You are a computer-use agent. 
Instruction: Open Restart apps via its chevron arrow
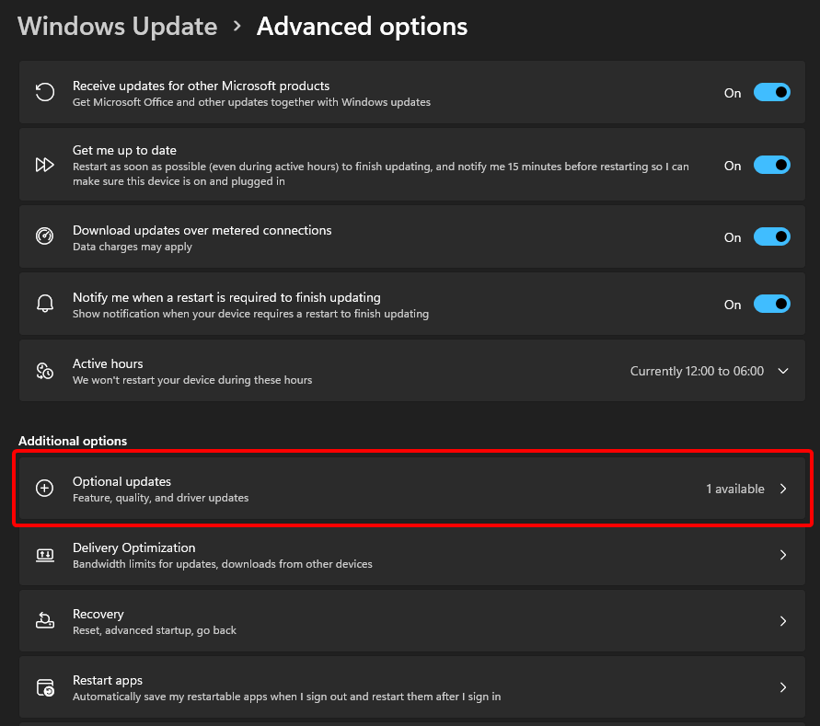coord(783,687)
